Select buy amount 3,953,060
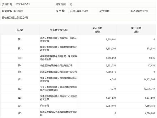This screenshot has width=157, height=118. tap(111, 106)
